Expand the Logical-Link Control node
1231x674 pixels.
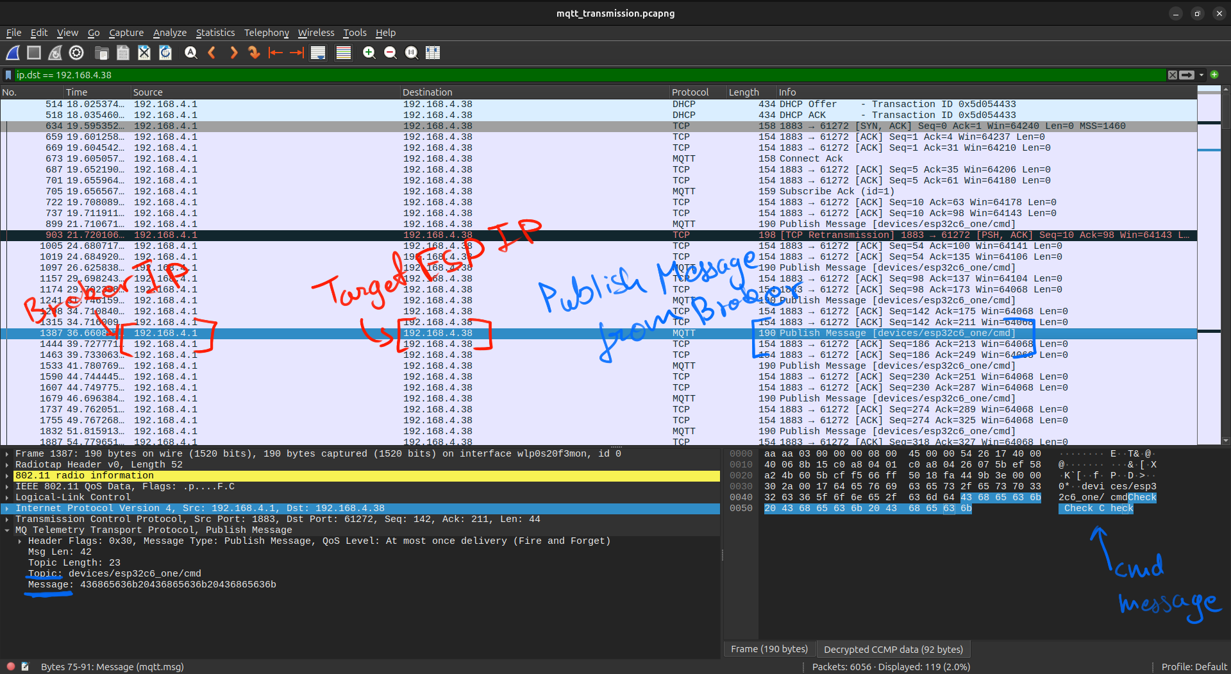coord(7,497)
